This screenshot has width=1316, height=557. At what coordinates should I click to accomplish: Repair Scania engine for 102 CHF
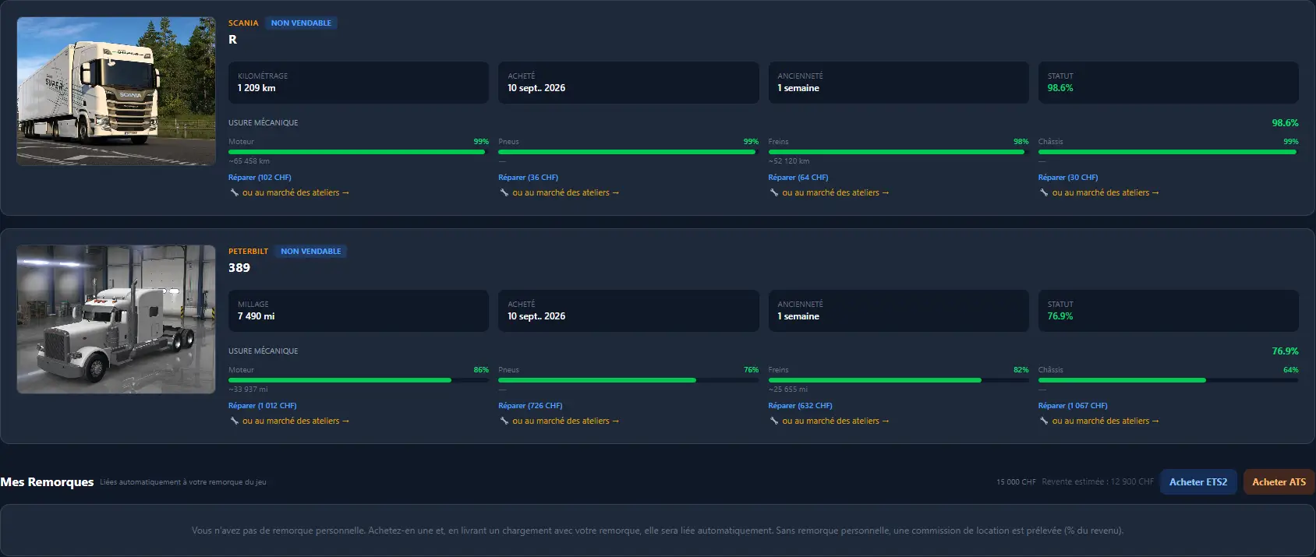tap(260, 178)
